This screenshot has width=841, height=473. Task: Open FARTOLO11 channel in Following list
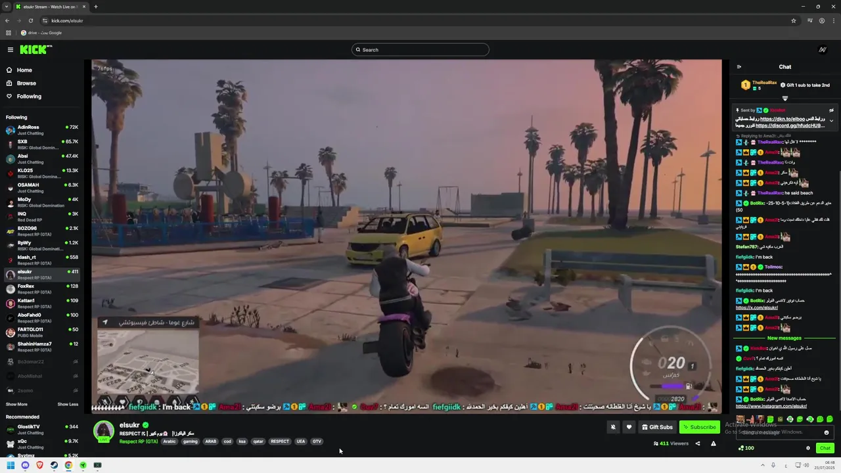pos(42,332)
